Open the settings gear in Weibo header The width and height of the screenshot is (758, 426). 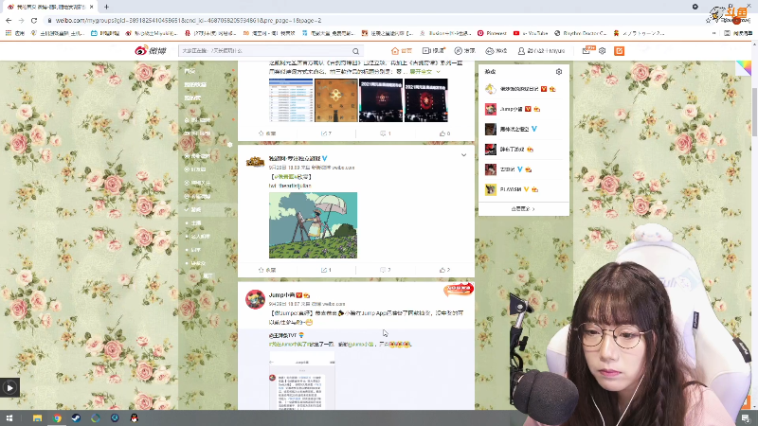click(602, 51)
